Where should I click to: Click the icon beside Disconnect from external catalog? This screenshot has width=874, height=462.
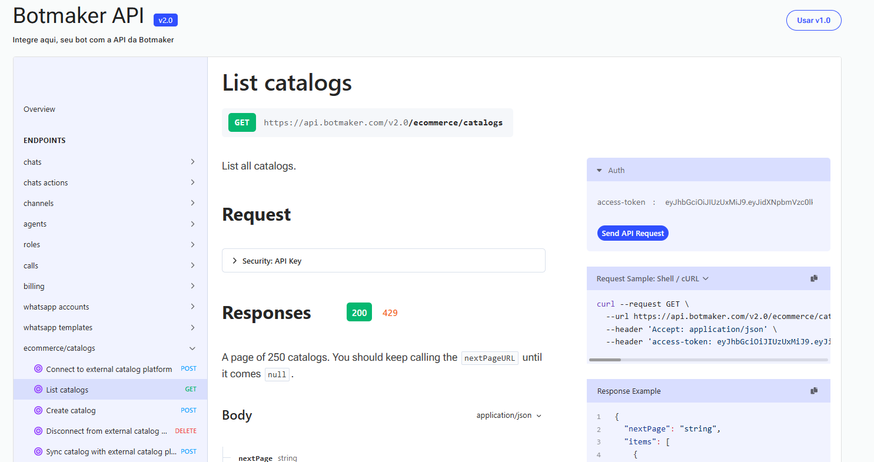[38, 431]
